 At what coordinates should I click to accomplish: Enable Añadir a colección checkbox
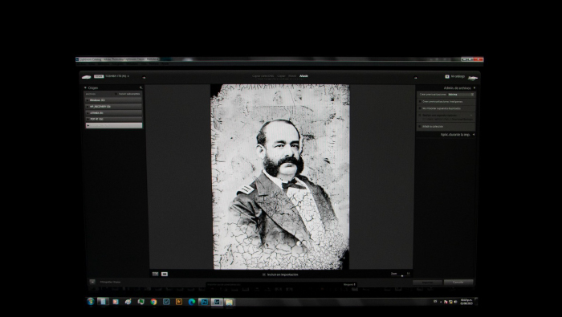click(x=420, y=127)
